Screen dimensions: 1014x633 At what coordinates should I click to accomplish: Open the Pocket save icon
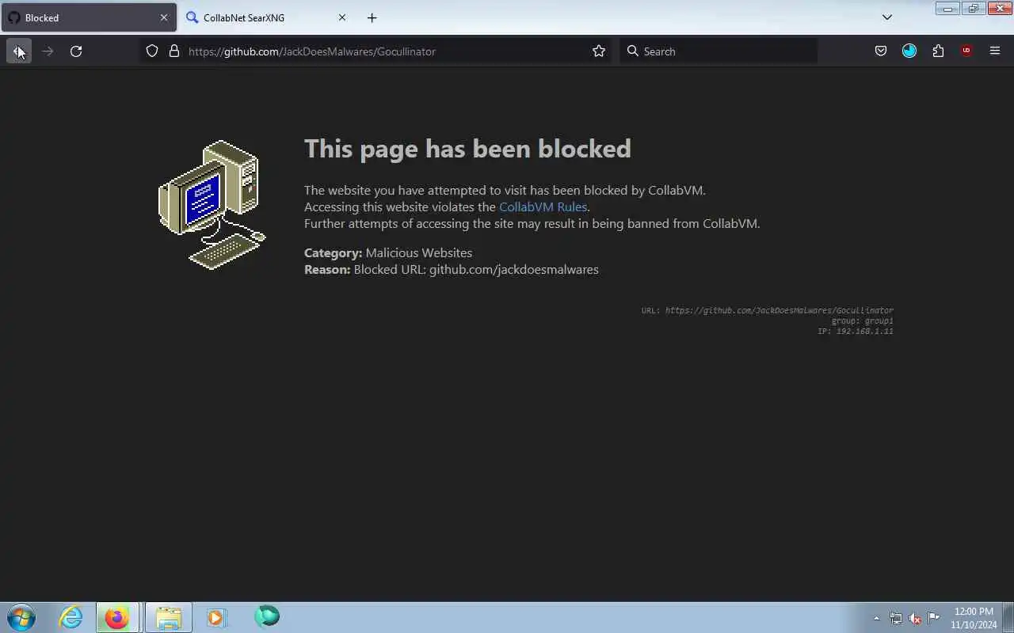pyautogui.click(x=881, y=51)
